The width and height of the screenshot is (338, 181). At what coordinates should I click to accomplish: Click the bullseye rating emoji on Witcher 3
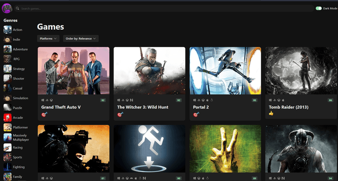point(120,114)
